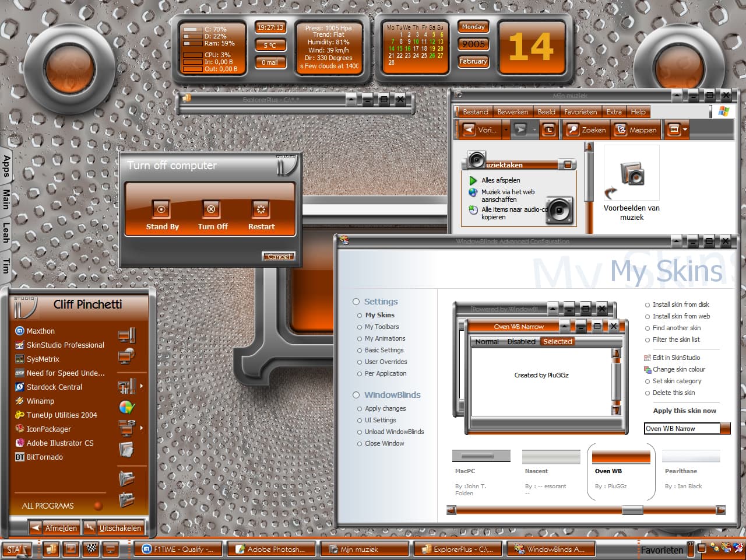Click the folder-up icon in Mijn muziek toolbar
This screenshot has width=746, height=560.
click(548, 129)
